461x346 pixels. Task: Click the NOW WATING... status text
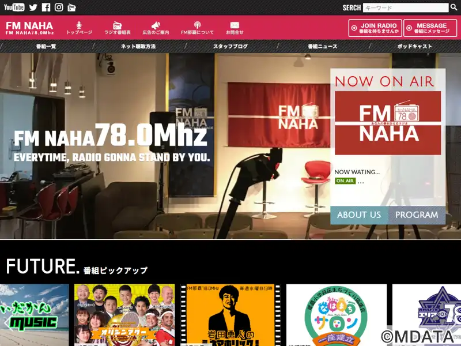357,172
